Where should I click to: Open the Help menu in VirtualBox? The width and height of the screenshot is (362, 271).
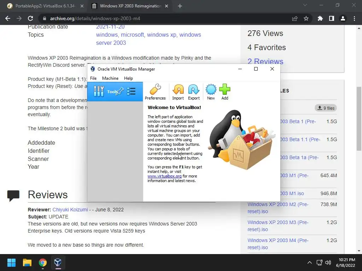click(128, 78)
